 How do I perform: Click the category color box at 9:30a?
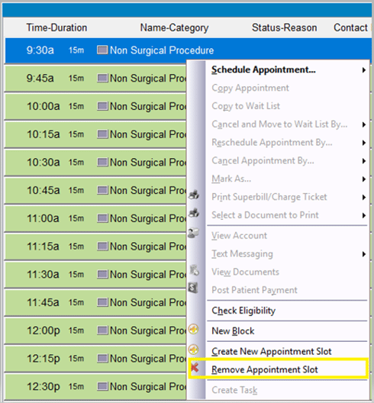point(102,50)
